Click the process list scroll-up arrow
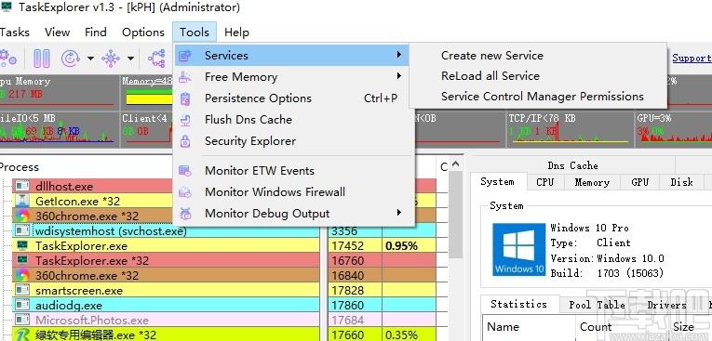The width and height of the screenshot is (712, 341). point(456,164)
